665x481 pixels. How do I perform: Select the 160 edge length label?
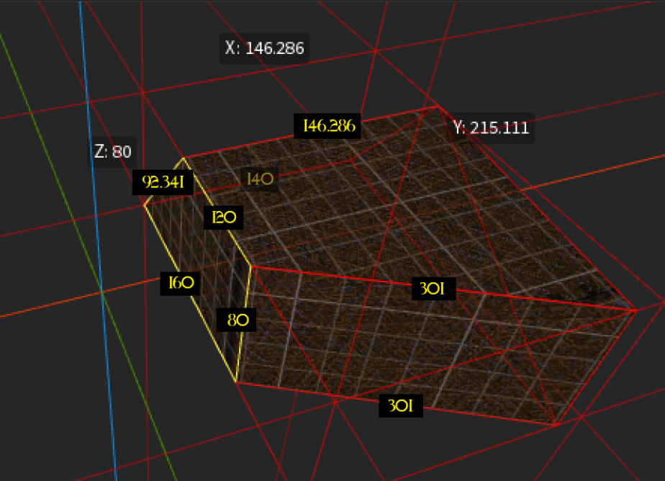pos(180,283)
